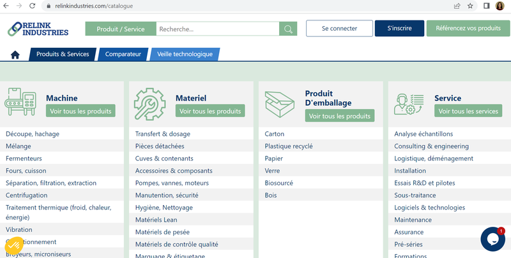
Task: Click the padlock site info icon
Action: pyautogui.click(x=49, y=6)
